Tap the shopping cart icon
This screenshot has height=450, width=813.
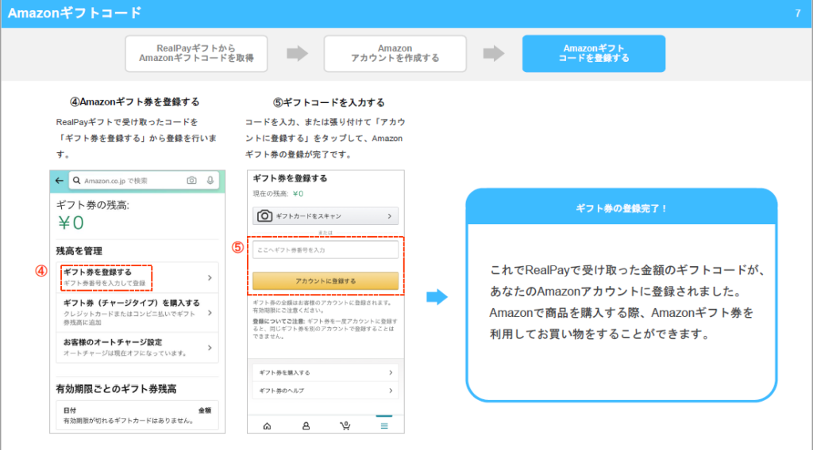(x=345, y=425)
